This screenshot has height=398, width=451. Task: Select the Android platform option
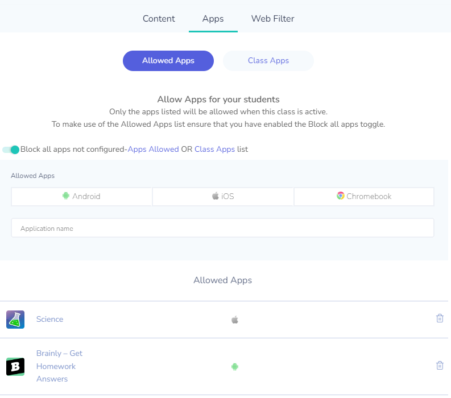coord(81,196)
